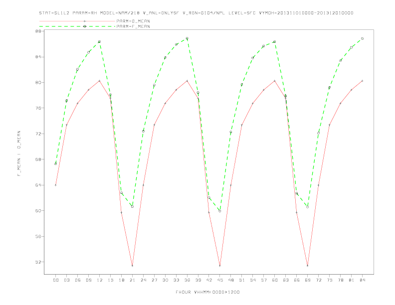The image size is (395, 305).
Task: Click the 06 hour label on x-axis
Action: pos(78,280)
